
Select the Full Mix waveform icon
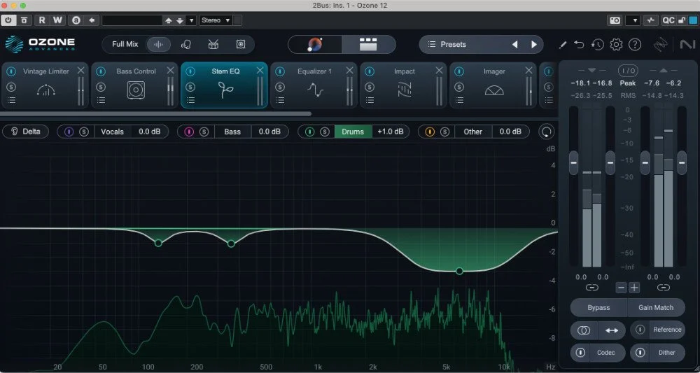(x=159, y=44)
